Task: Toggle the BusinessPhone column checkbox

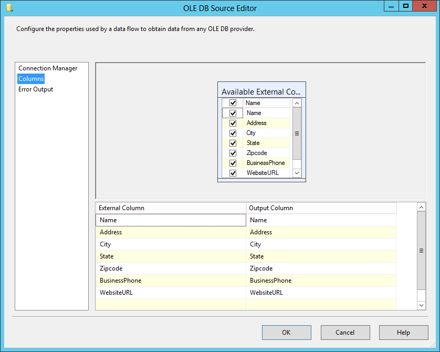Action: (232, 162)
